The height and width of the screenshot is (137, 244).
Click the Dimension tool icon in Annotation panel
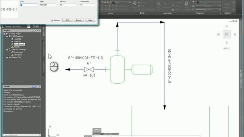(x=166, y=4)
